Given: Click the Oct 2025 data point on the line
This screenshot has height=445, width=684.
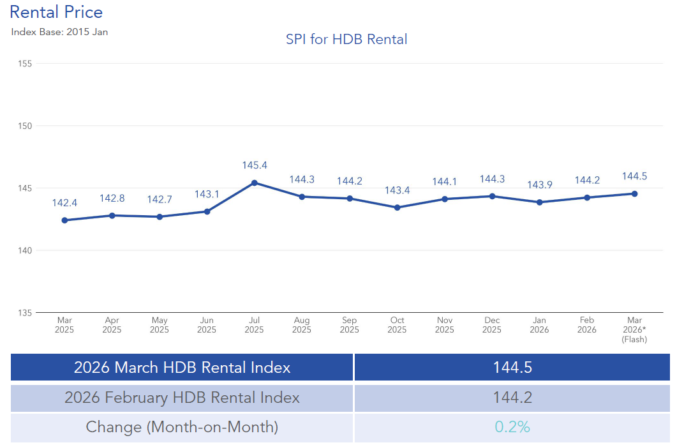Looking at the screenshot, I should [x=397, y=207].
